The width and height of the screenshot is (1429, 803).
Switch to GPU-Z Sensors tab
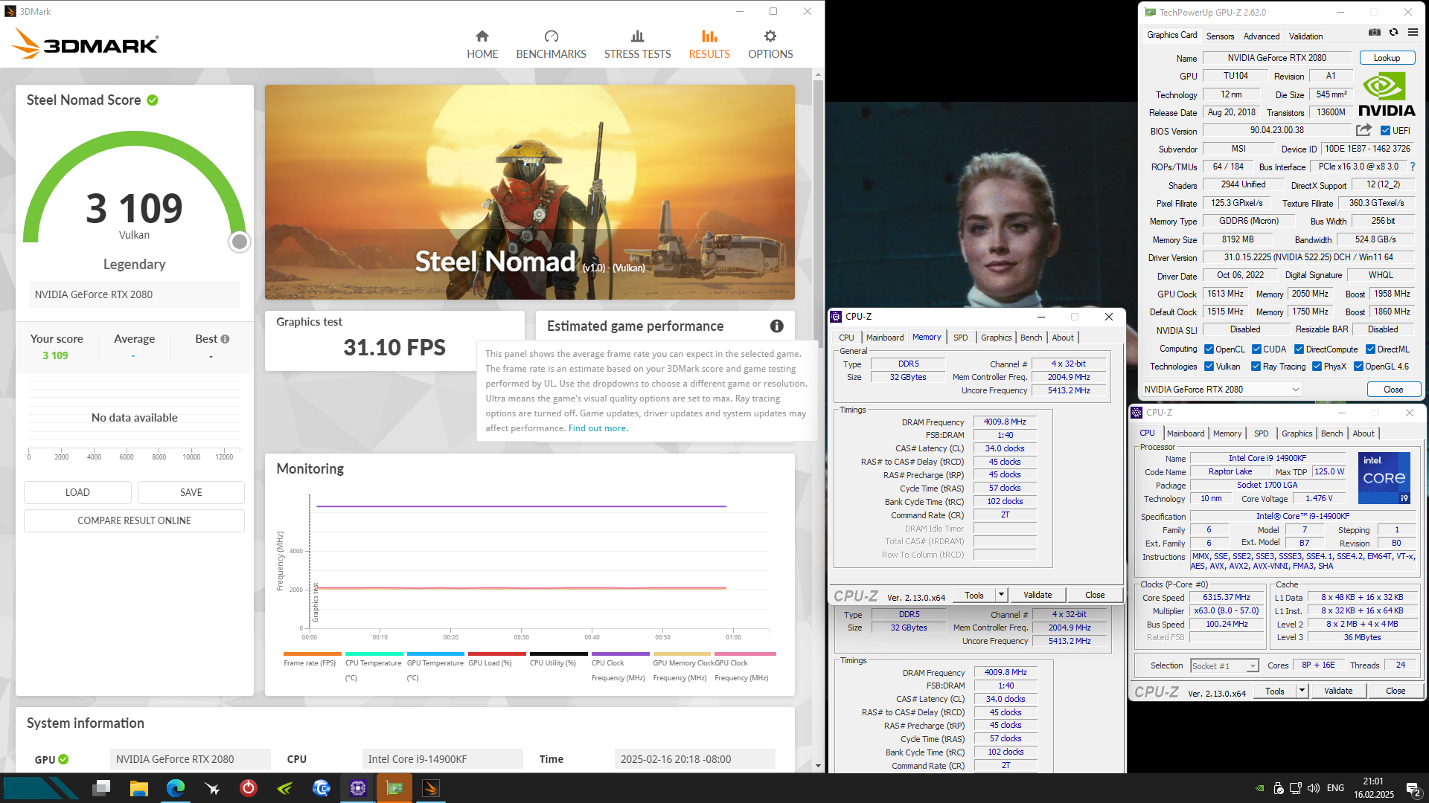(x=1220, y=36)
